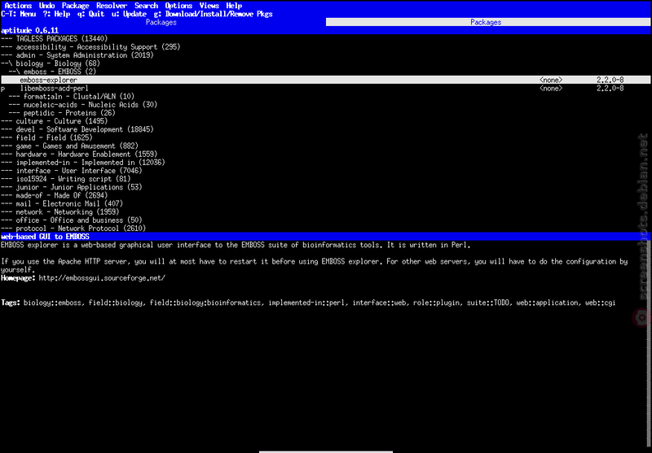The height and width of the screenshot is (453, 652).
Task: Expand admin - System Administration group
Action: click(x=77, y=55)
